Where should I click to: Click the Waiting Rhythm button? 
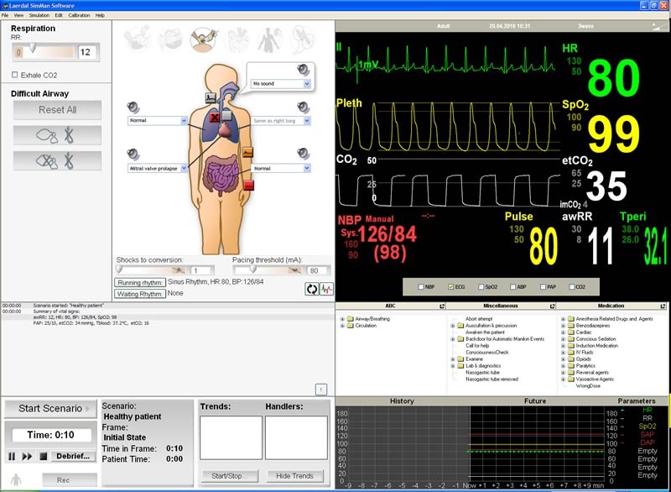click(140, 294)
